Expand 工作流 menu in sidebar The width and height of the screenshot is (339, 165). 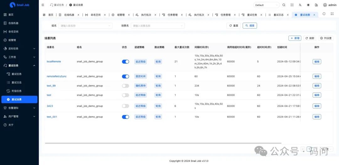point(19,57)
